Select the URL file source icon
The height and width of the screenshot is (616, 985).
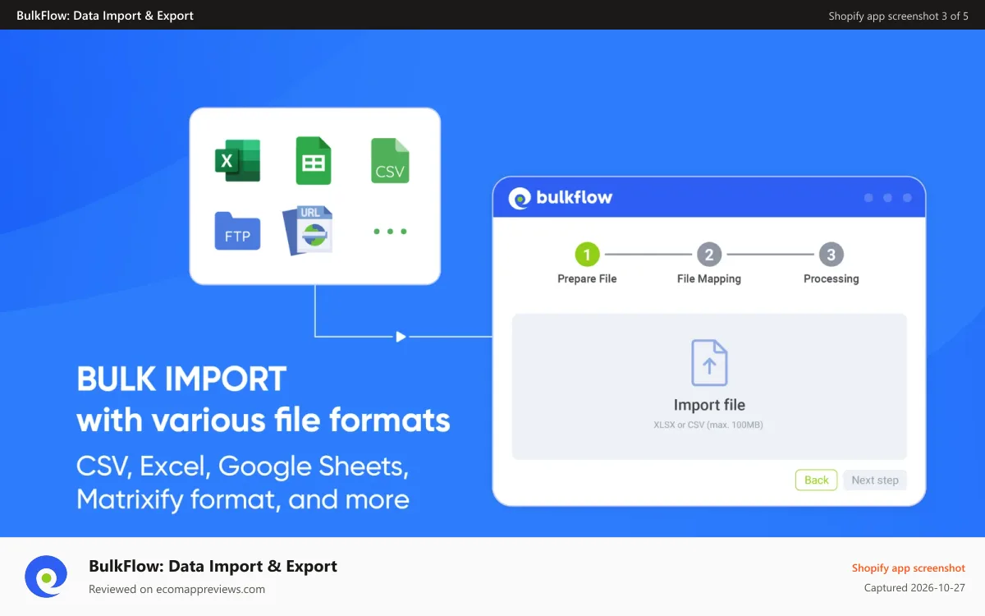308,230
